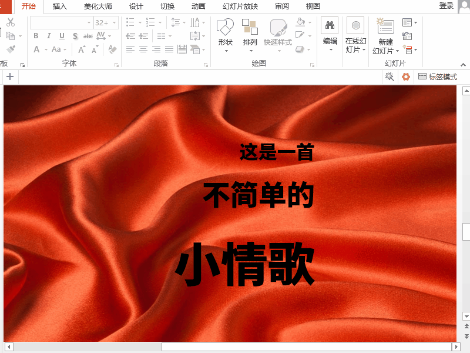Align text left

tap(130, 49)
